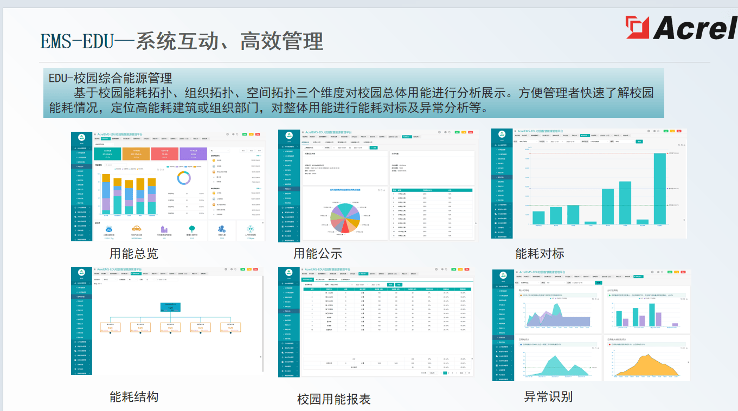Click the orange car icon in 用能总览

coord(136,229)
